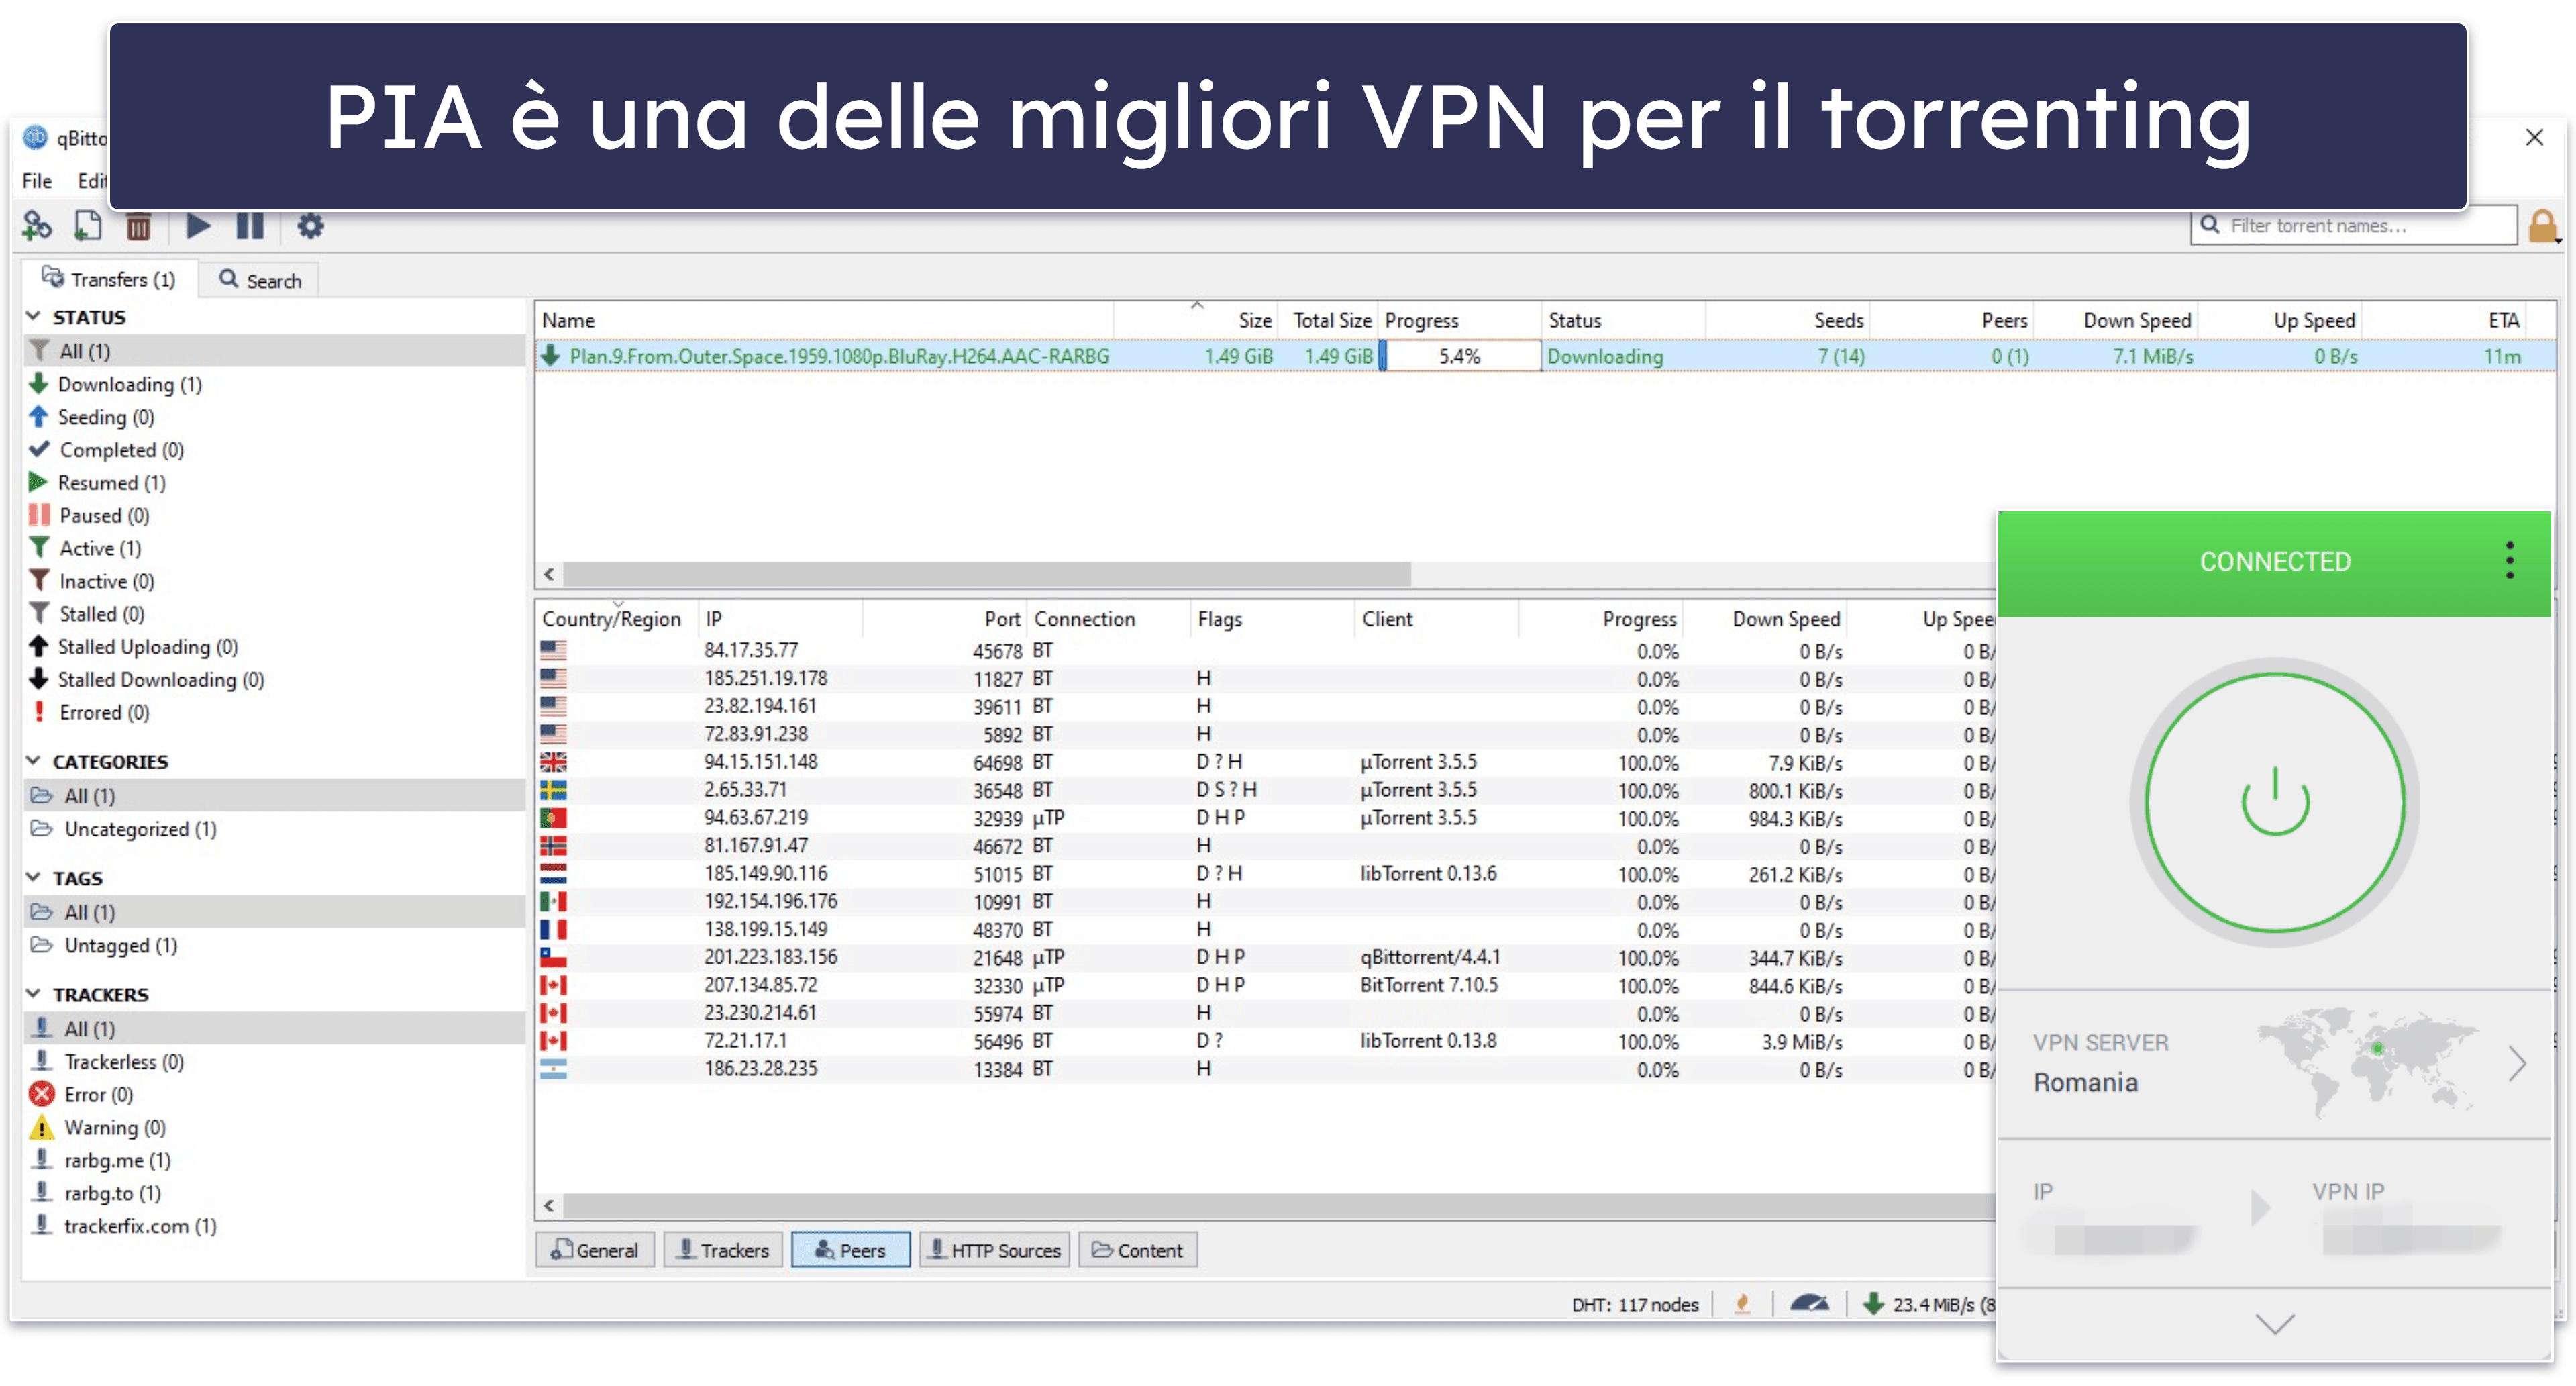This screenshot has height=1386, width=2576.
Task: Select the Paused (0) status filter
Action: 90,516
